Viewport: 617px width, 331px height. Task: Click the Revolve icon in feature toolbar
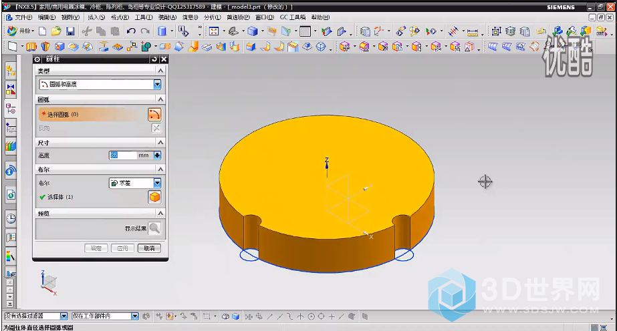click(45, 47)
